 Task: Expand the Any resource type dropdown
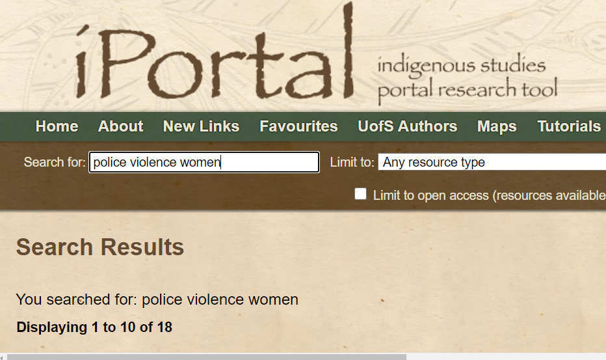pyautogui.click(x=492, y=162)
